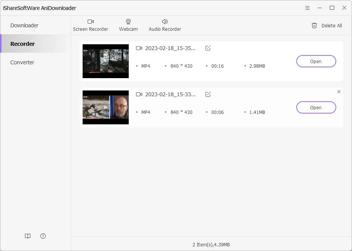Click the Delete All label
352x251 pixels.
pyautogui.click(x=332, y=26)
